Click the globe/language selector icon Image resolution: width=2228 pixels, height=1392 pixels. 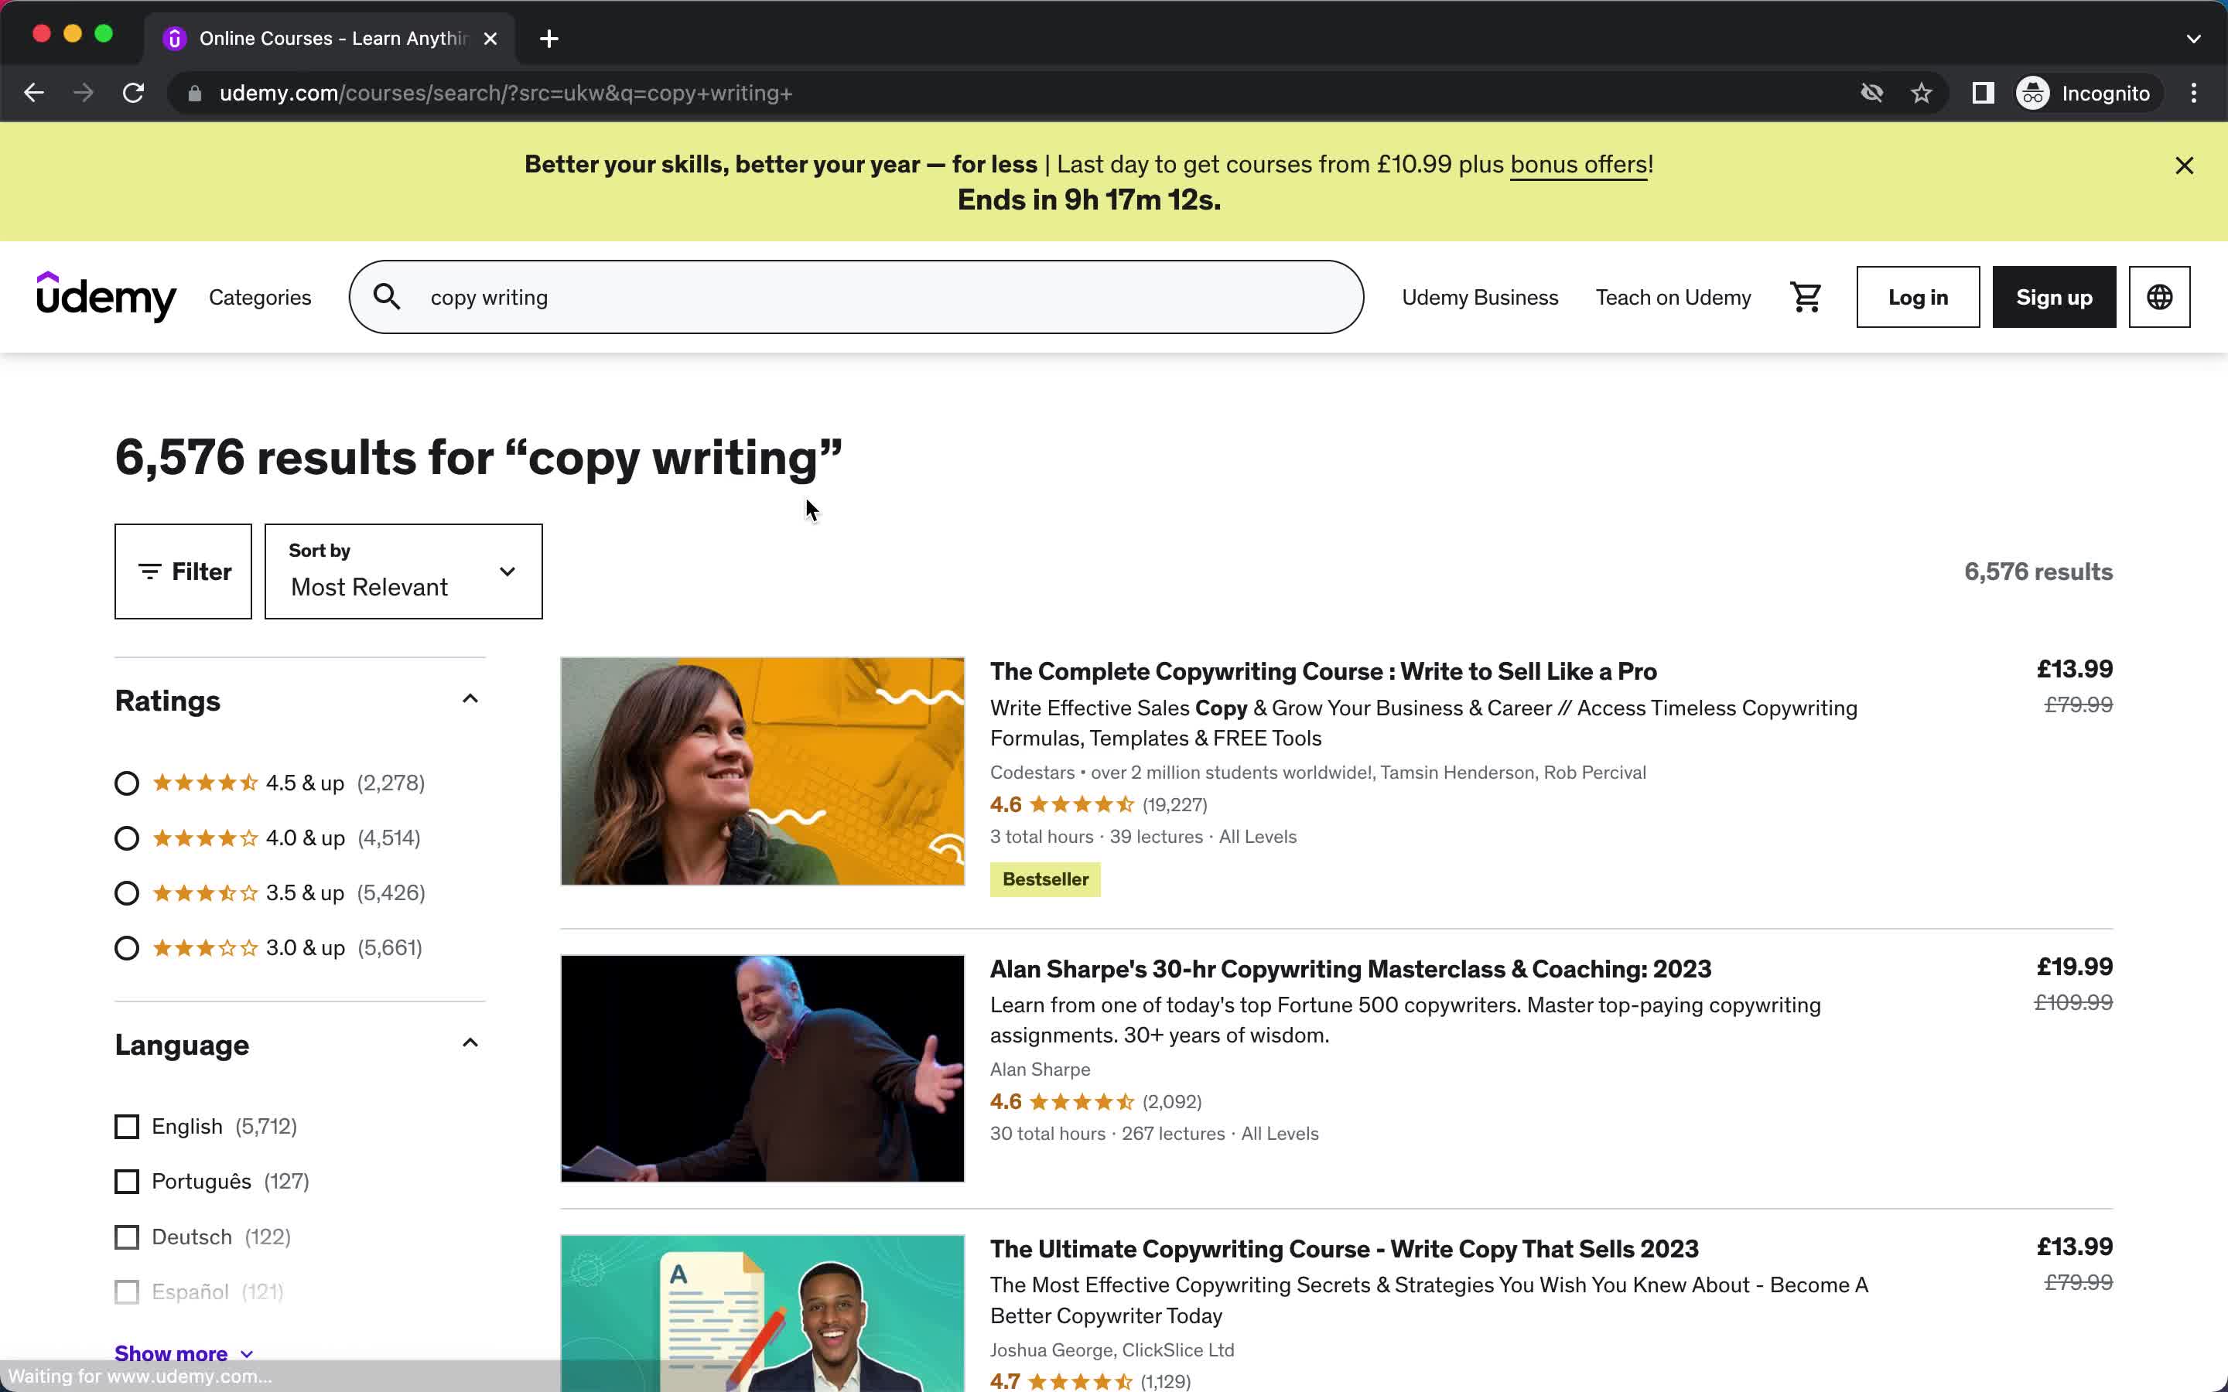2159,297
